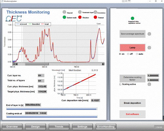Screen dimensions: 164x131
Task: Click the Total no. of layers value
Action: [41, 81]
